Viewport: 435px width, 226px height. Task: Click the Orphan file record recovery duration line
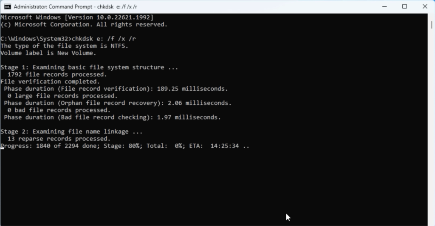(x=118, y=103)
